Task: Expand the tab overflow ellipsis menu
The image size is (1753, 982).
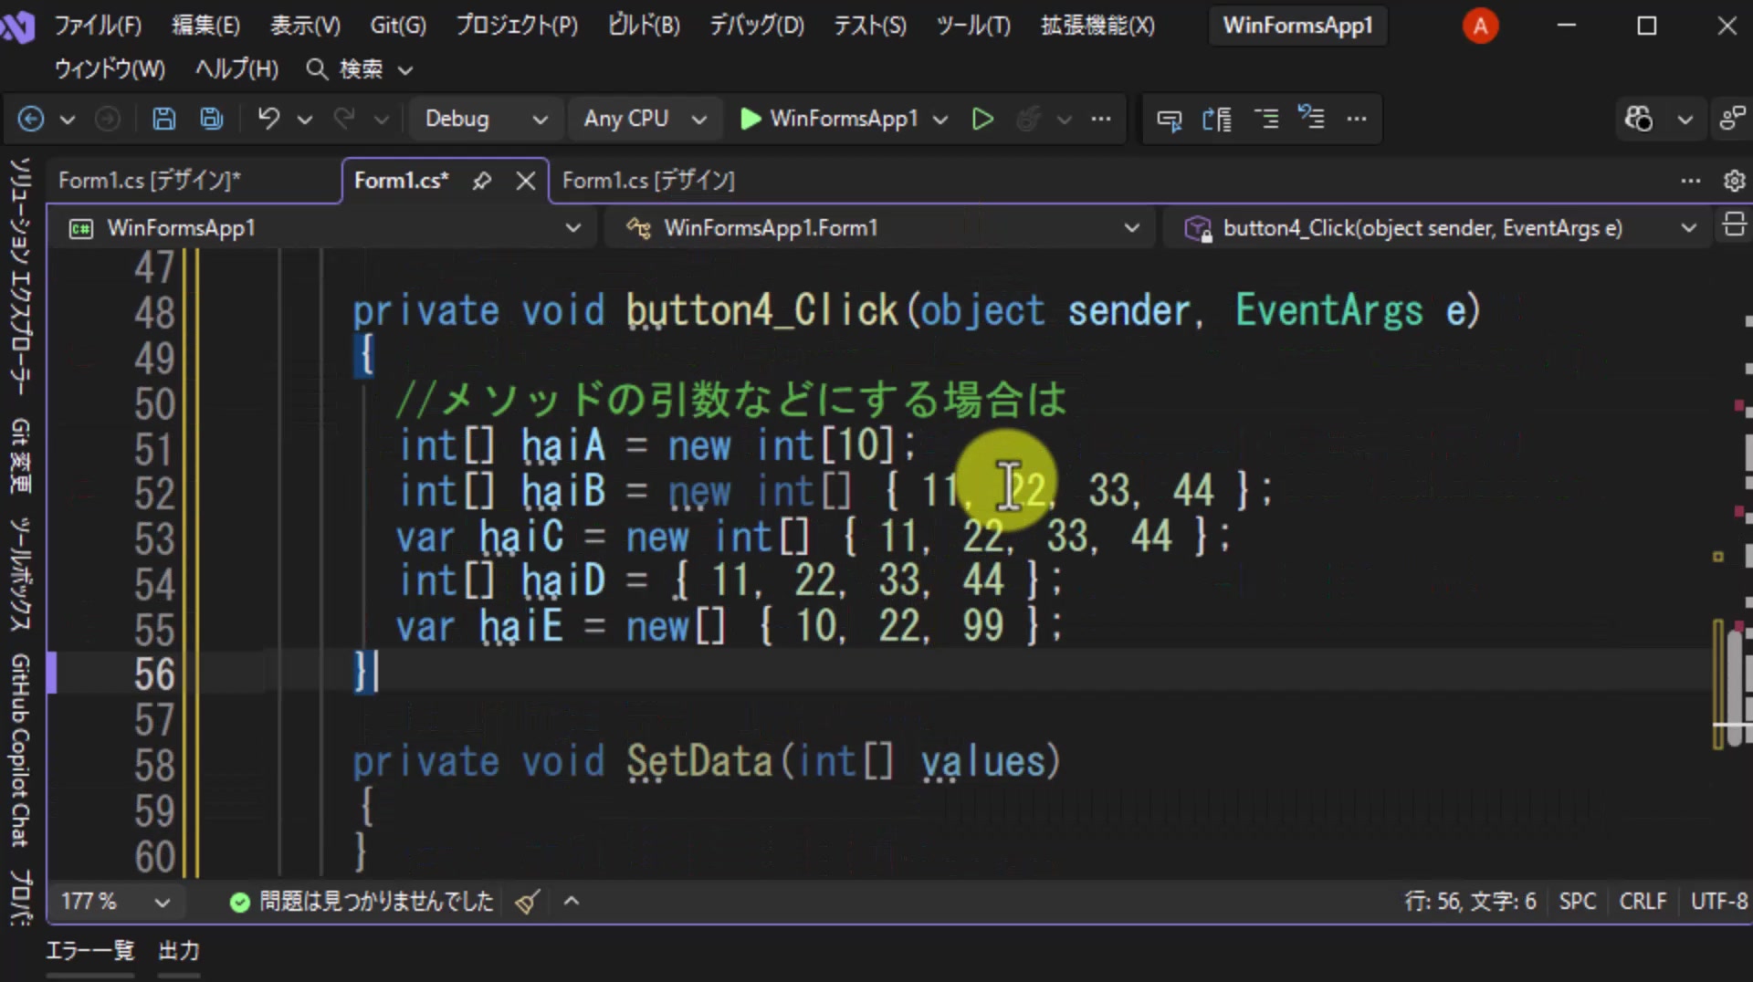Action: (1690, 181)
